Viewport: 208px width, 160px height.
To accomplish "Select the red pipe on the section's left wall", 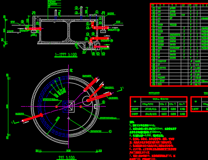I will [34, 29].
